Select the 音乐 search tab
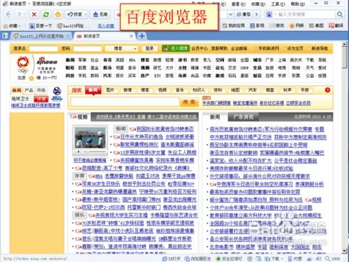This screenshot has height=262, width=349. (180, 90)
